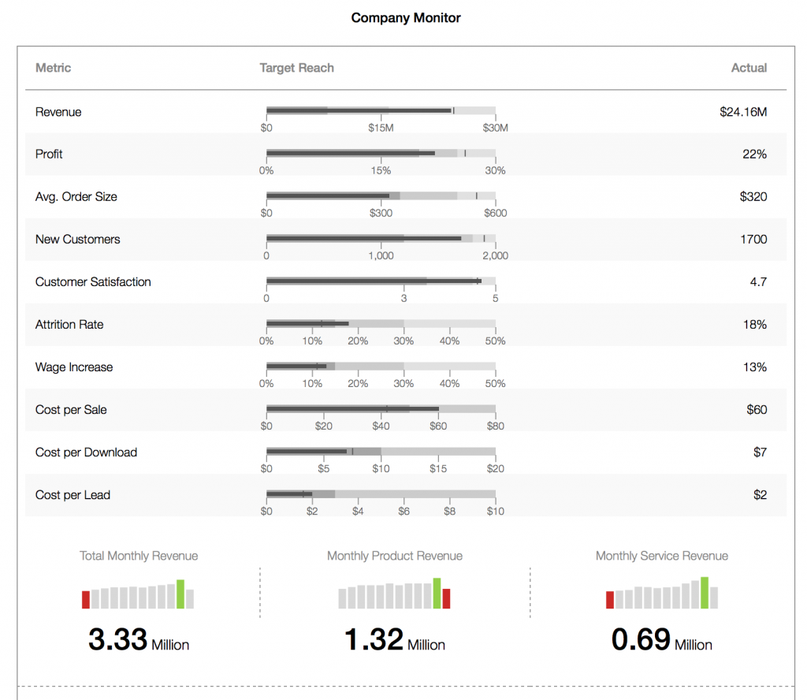Click the red bar in Monthly Product Revenue chart
807x700 pixels.
click(x=446, y=598)
